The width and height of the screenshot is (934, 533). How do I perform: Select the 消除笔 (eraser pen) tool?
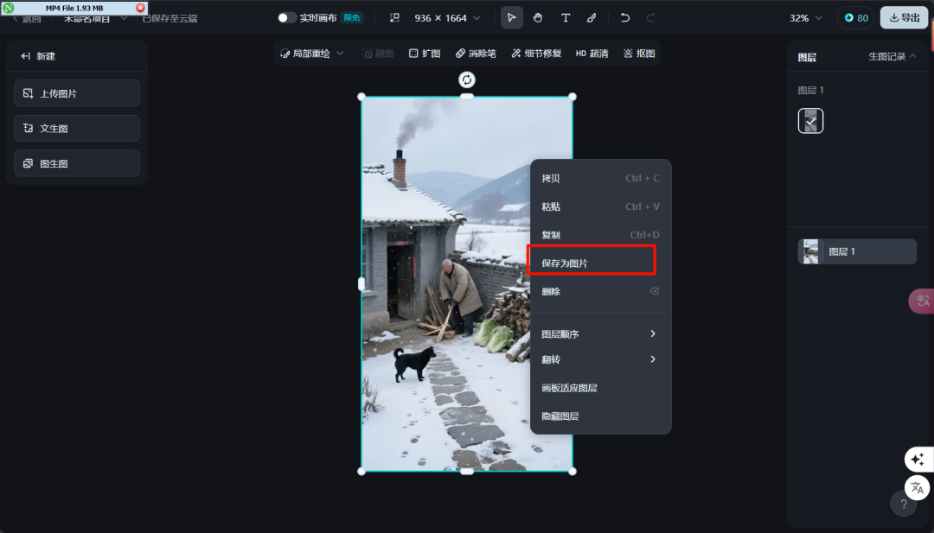(x=476, y=53)
